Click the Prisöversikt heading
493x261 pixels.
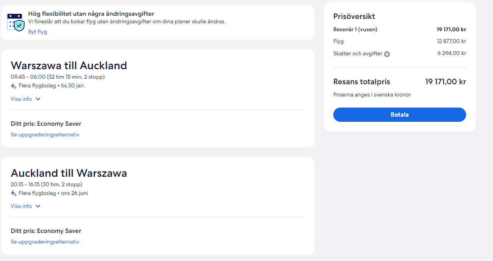coord(354,17)
